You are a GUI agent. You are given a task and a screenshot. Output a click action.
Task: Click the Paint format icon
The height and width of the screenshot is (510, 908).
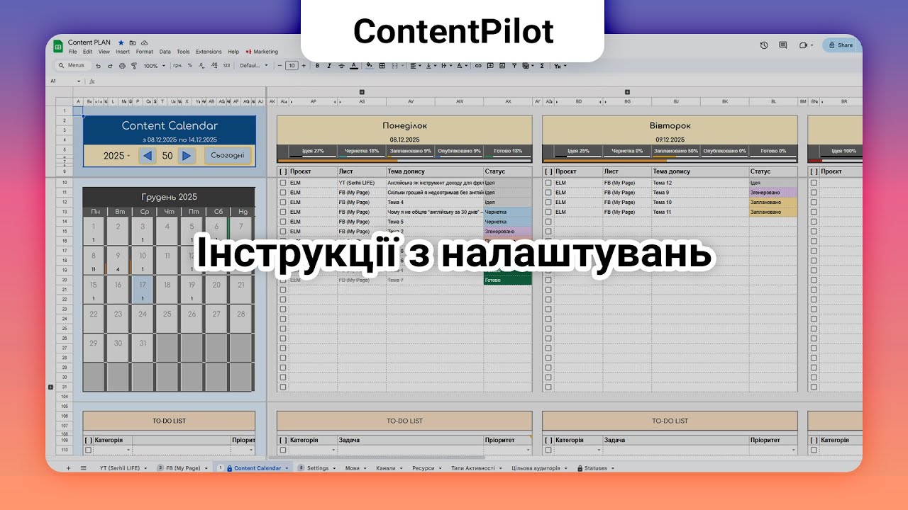click(x=134, y=65)
